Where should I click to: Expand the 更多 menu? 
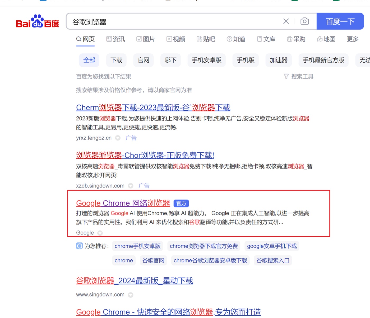[x=353, y=39]
